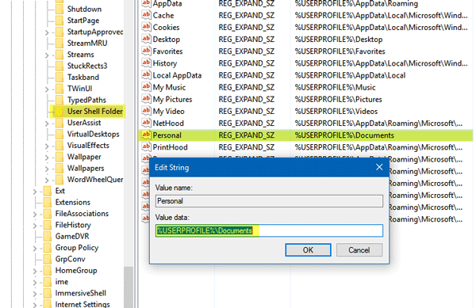Close the Edit String dialog
Viewport: 476px width, 308px height.
tap(379, 167)
